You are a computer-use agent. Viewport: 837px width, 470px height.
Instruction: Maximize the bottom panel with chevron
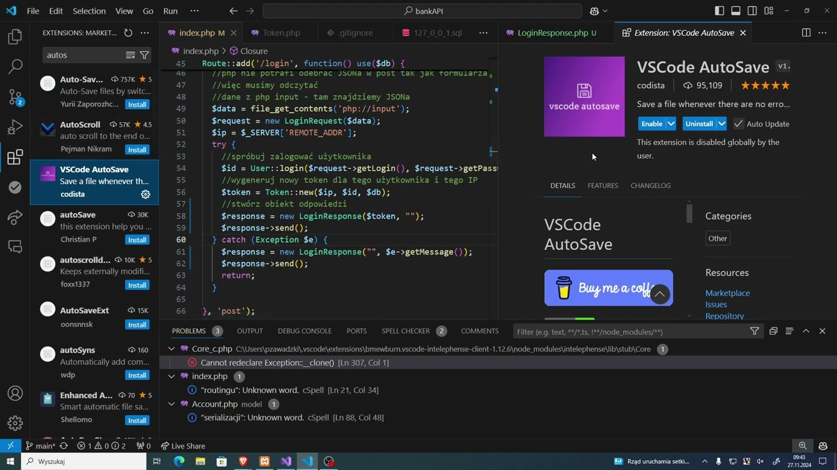point(806,331)
